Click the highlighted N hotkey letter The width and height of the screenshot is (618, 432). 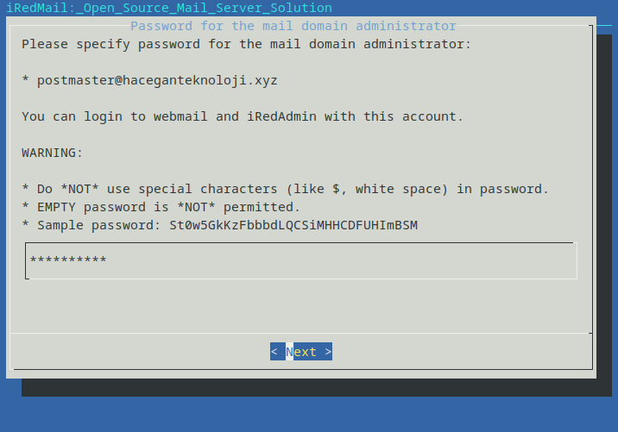coord(289,351)
